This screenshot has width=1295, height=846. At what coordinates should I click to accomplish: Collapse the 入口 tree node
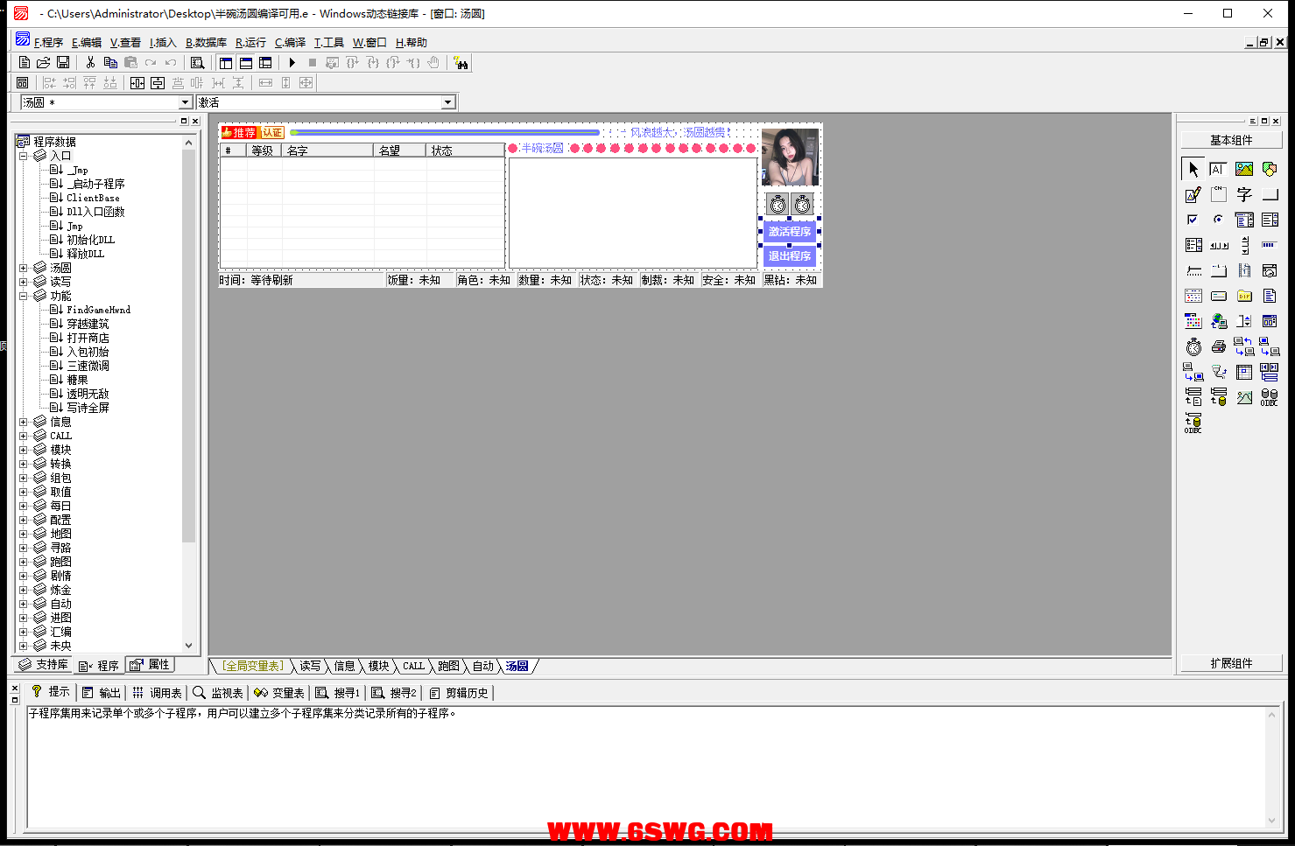point(24,156)
